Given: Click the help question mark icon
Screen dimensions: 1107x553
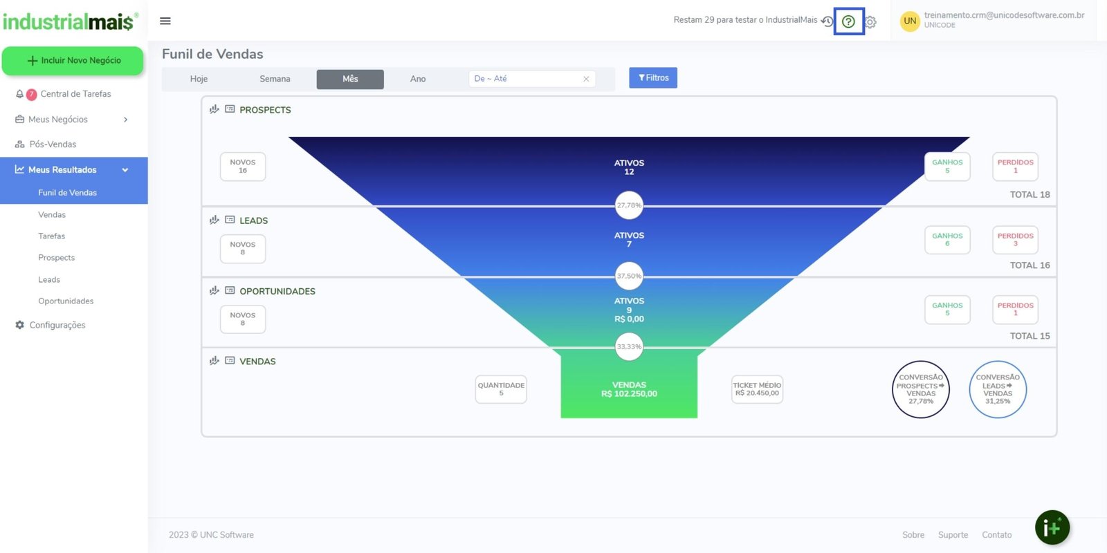Looking at the screenshot, I should click(848, 21).
